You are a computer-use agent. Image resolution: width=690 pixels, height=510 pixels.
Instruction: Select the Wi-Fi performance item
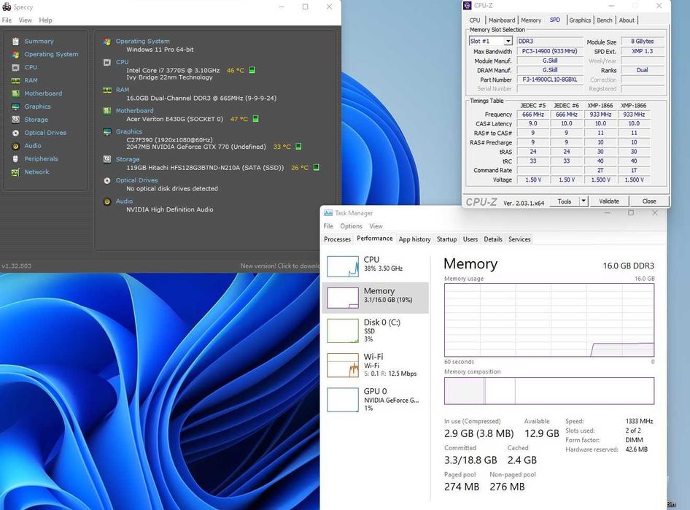(376, 365)
